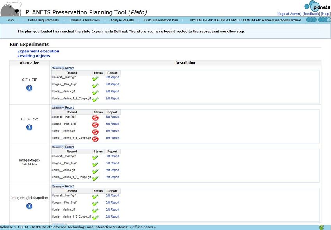Viewport: 331px width, 230px height.
Task: Run the GIF > Text experiment play icon
Action: pos(29,127)
